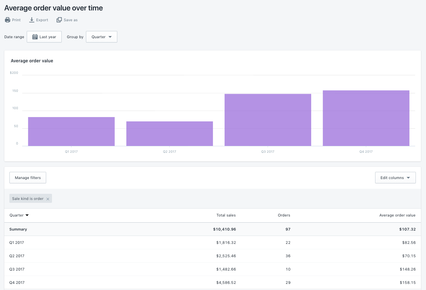This screenshot has height=290, width=426.
Task: Click the Q3 2017 row label
Action: [17, 269]
